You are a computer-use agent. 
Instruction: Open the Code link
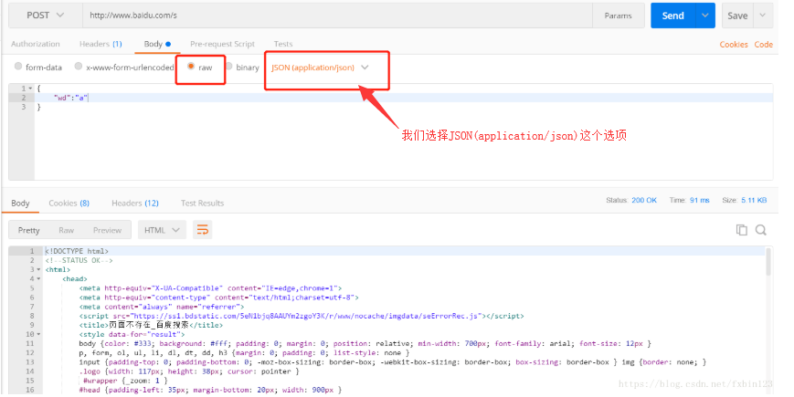763,45
